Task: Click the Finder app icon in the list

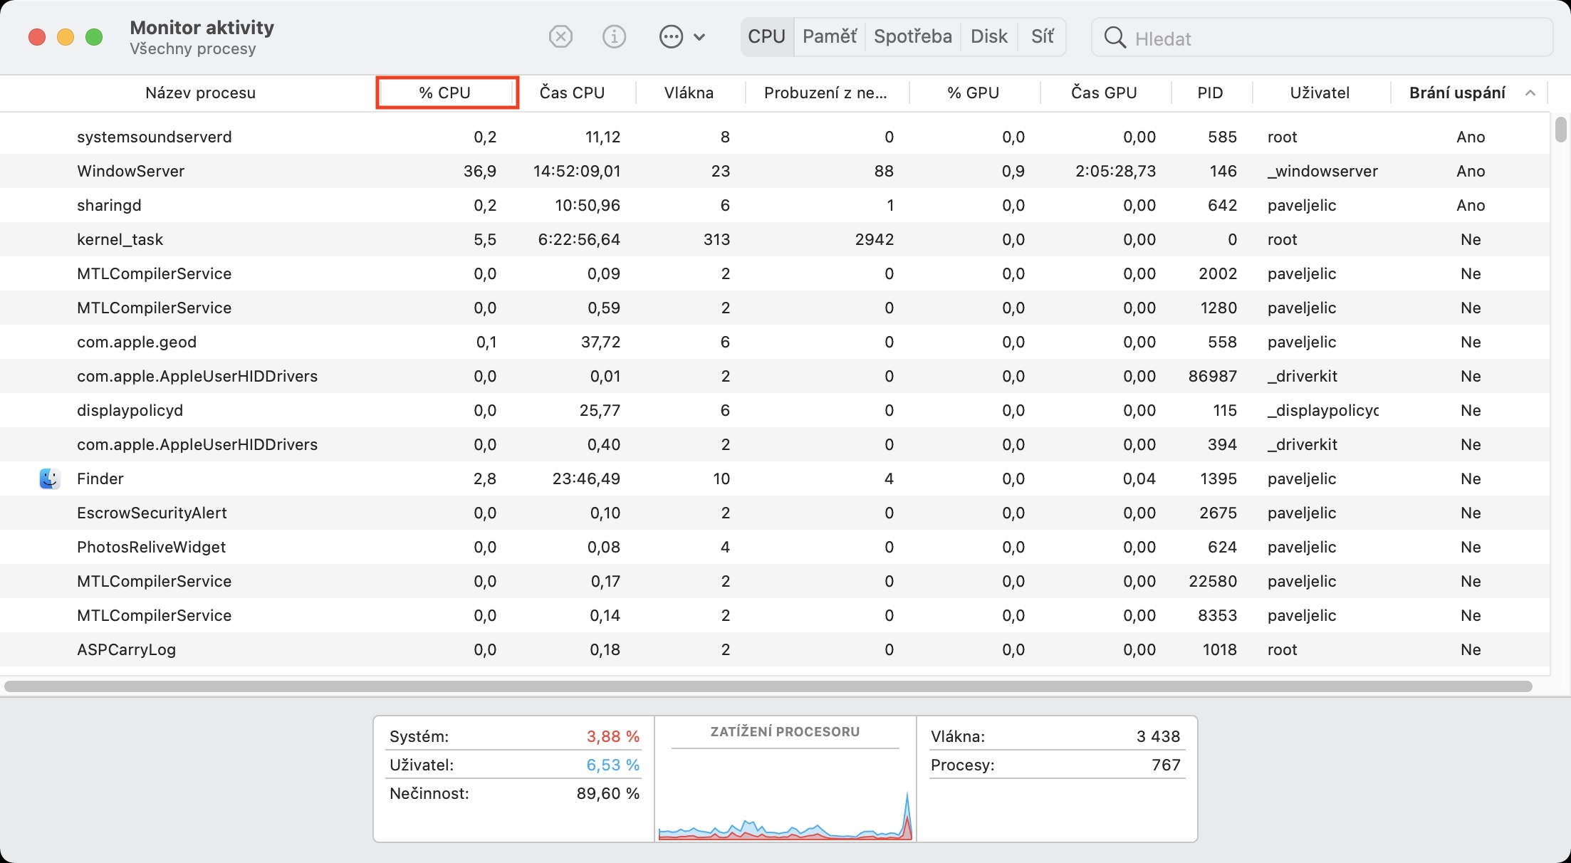Action: (49, 478)
